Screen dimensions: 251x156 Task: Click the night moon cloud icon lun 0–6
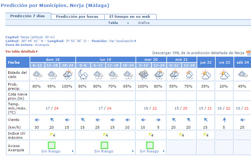pos(83,75)
